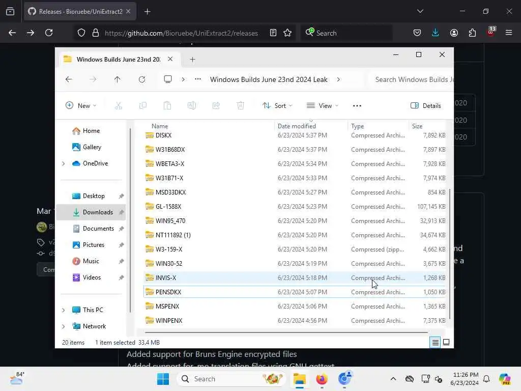Click the Windows Start button

point(163,379)
